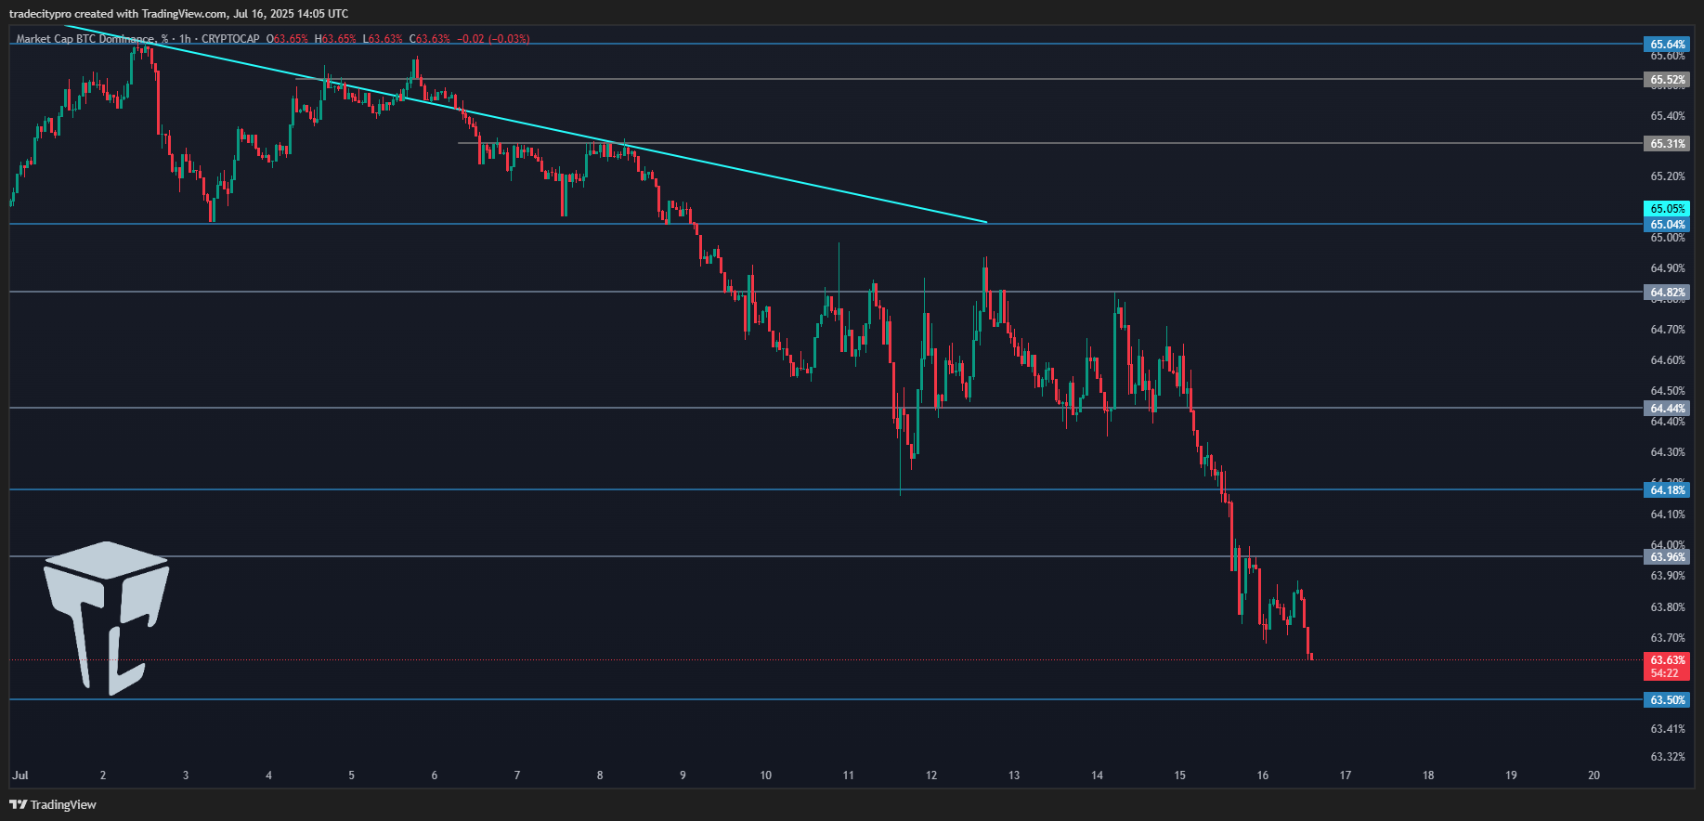The image size is (1704, 821).
Task: Click date '19' on the time axis
Action: point(1511,775)
